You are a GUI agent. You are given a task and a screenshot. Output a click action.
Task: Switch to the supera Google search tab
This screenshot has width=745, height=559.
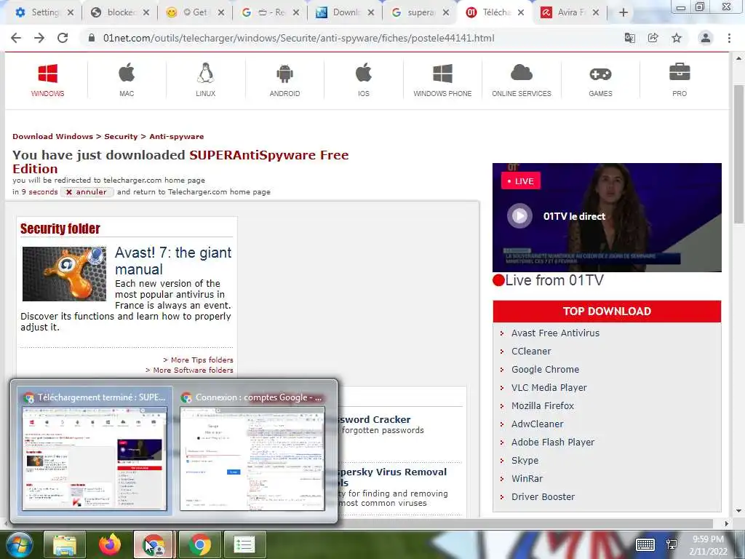point(420,12)
